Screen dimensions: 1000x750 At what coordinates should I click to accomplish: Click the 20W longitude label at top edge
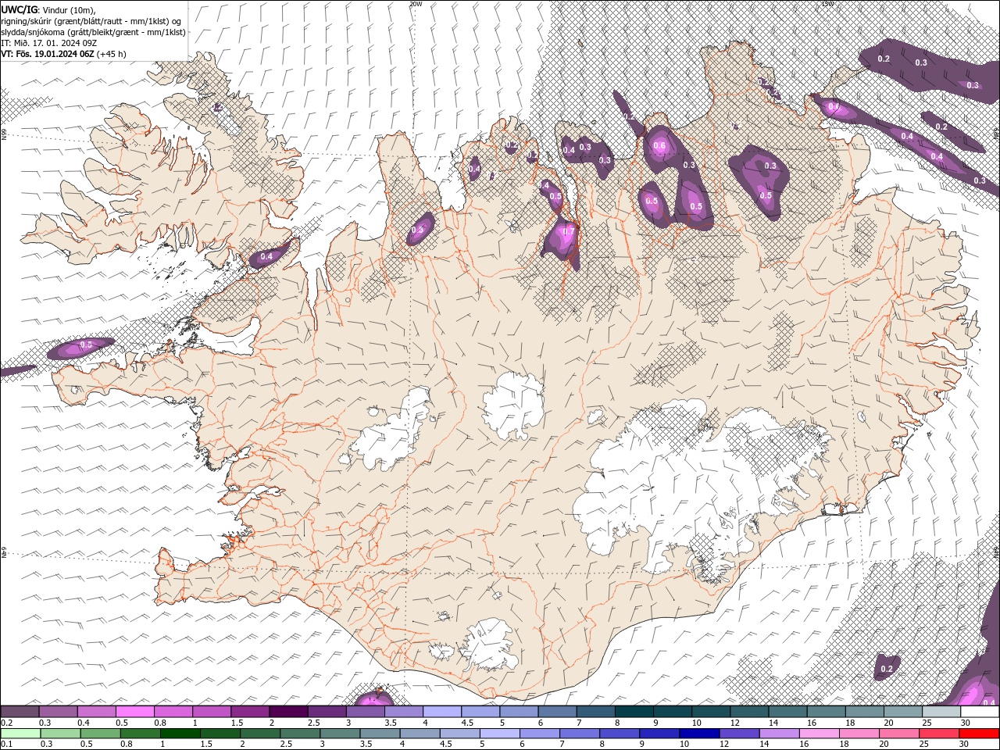click(x=416, y=4)
